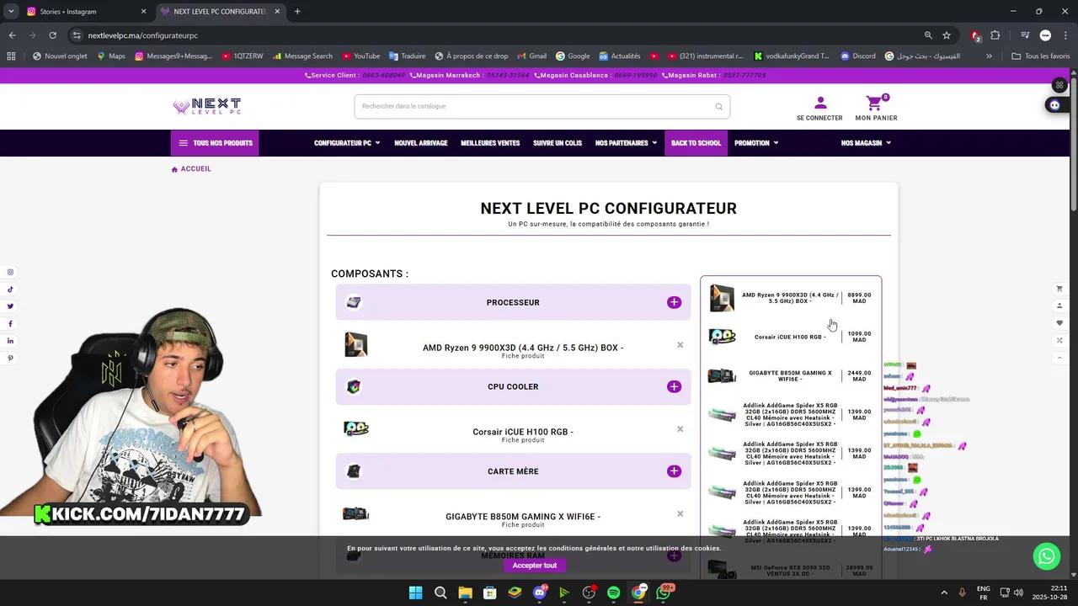Open the Windows Start menu

pyautogui.click(x=415, y=593)
